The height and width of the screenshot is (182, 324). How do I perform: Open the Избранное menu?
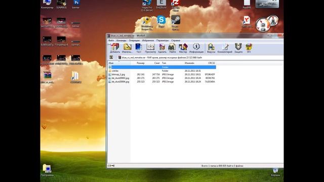(x=148, y=40)
